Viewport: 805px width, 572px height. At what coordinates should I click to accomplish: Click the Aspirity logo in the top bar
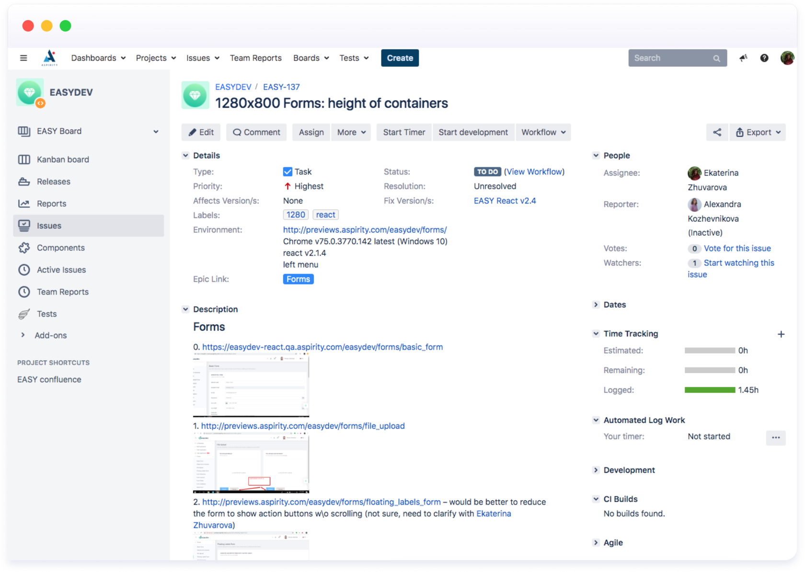pyautogui.click(x=49, y=57)
